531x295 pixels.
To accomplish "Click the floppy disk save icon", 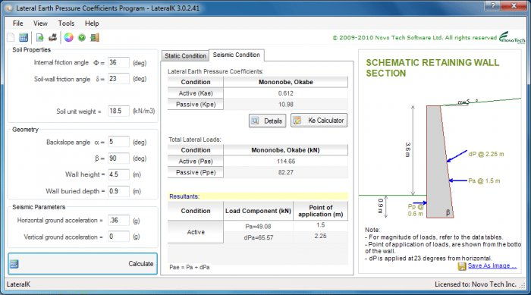I will (462, 266).
